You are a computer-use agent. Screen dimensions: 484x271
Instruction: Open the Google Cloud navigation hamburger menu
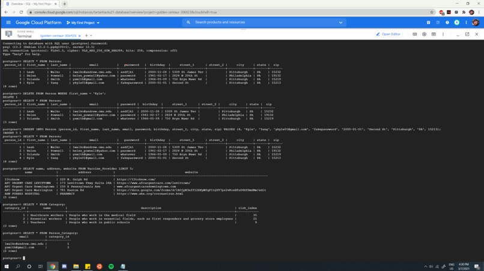coord(8,23)
